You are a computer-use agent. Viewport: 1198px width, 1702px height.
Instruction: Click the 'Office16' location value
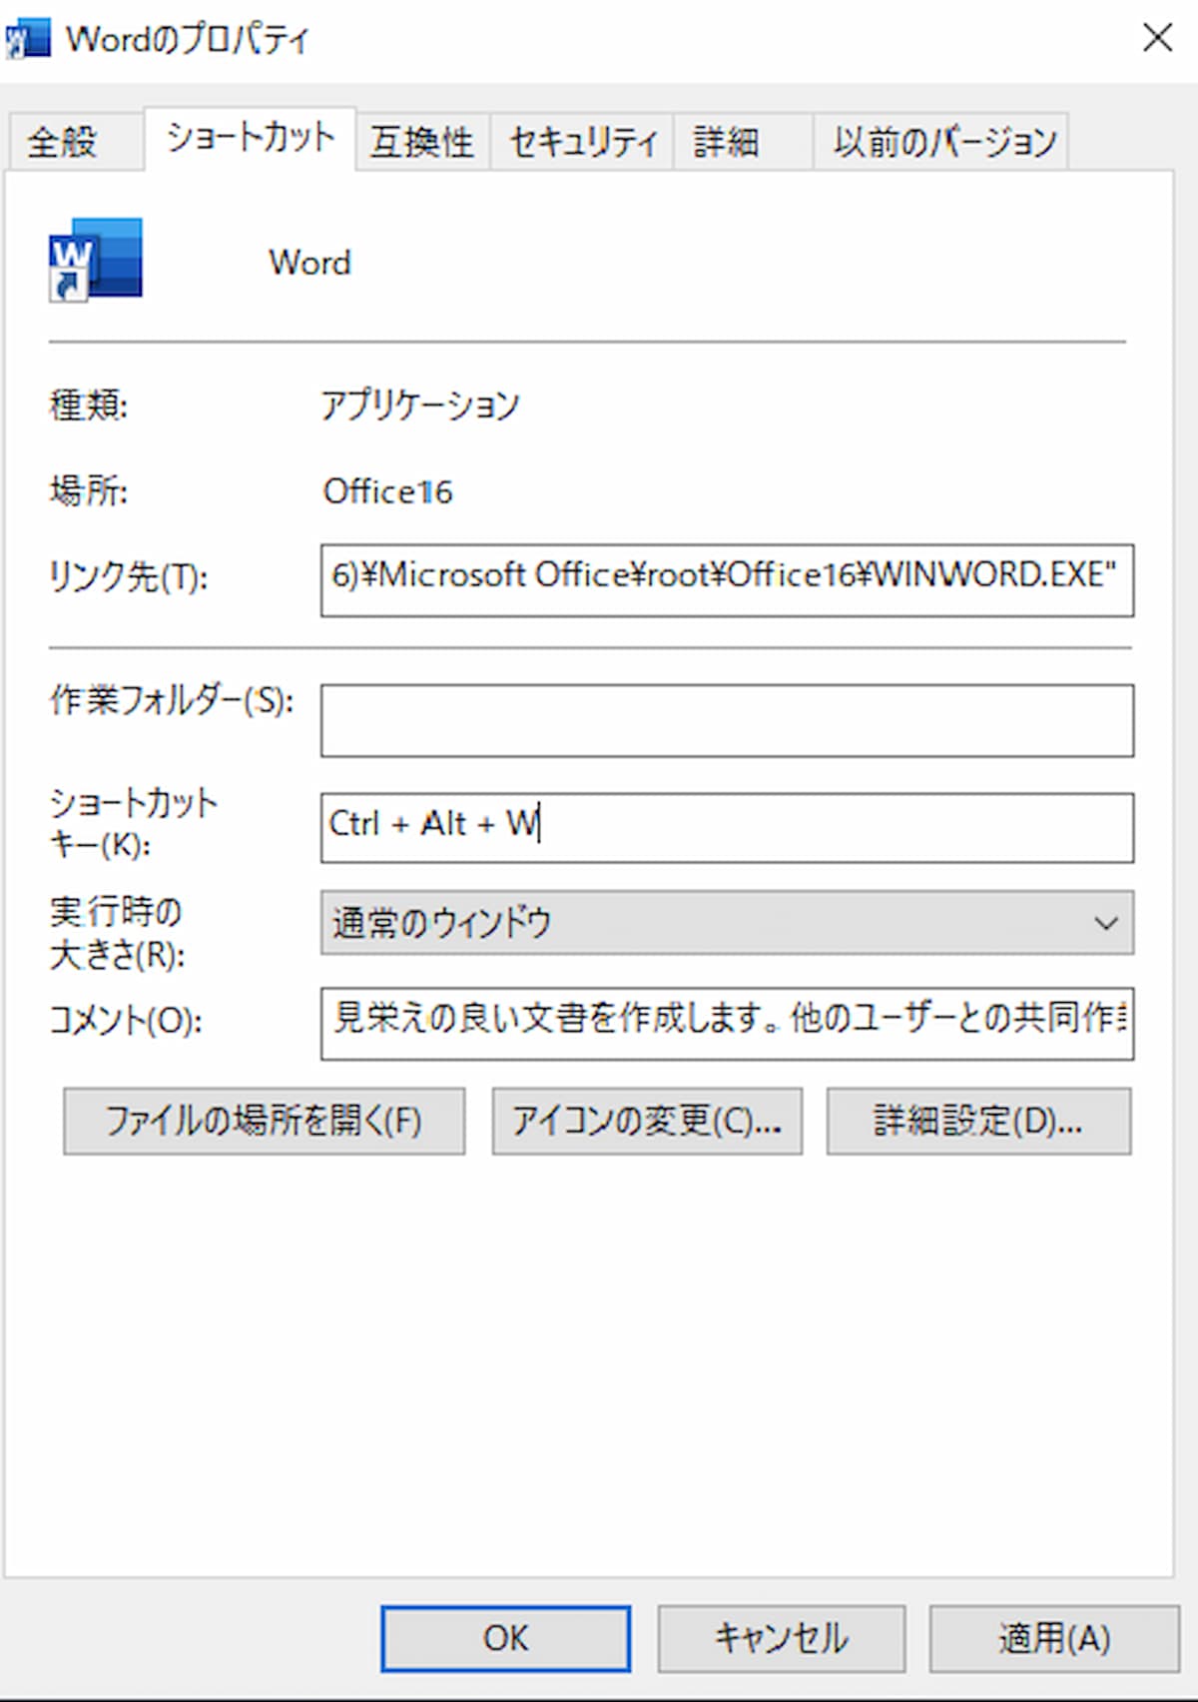387,491
